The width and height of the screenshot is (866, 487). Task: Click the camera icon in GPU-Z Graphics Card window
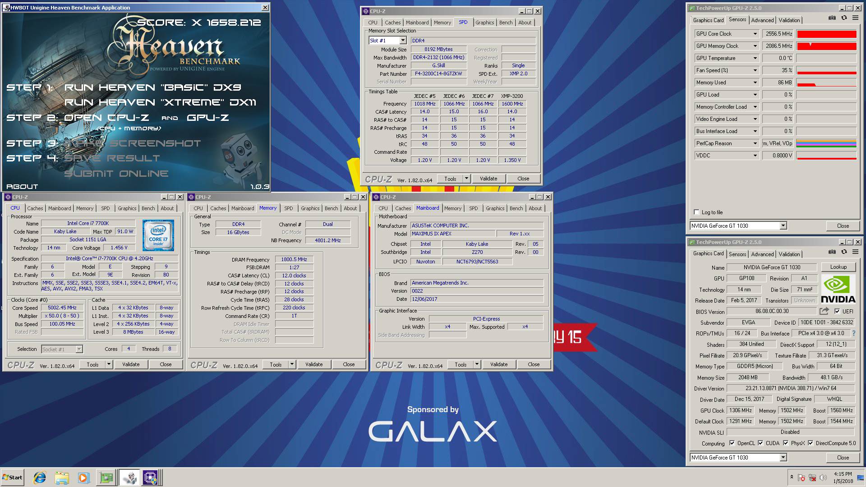[832, 252]
